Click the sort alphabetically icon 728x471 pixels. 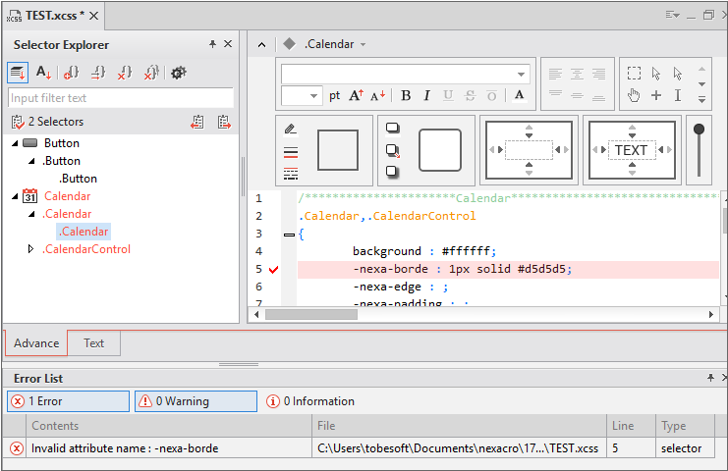pyautogui.click(x=43, y=73)
